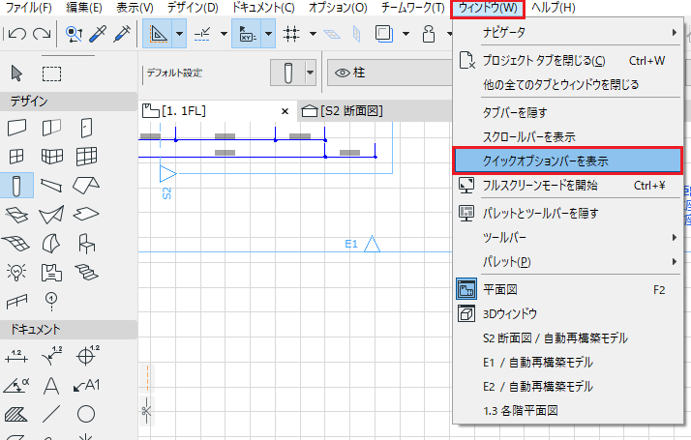Viewport: 691px width, 440px height.
Task: Choose タブバーを隠す from menu
Action: point(568,113)
